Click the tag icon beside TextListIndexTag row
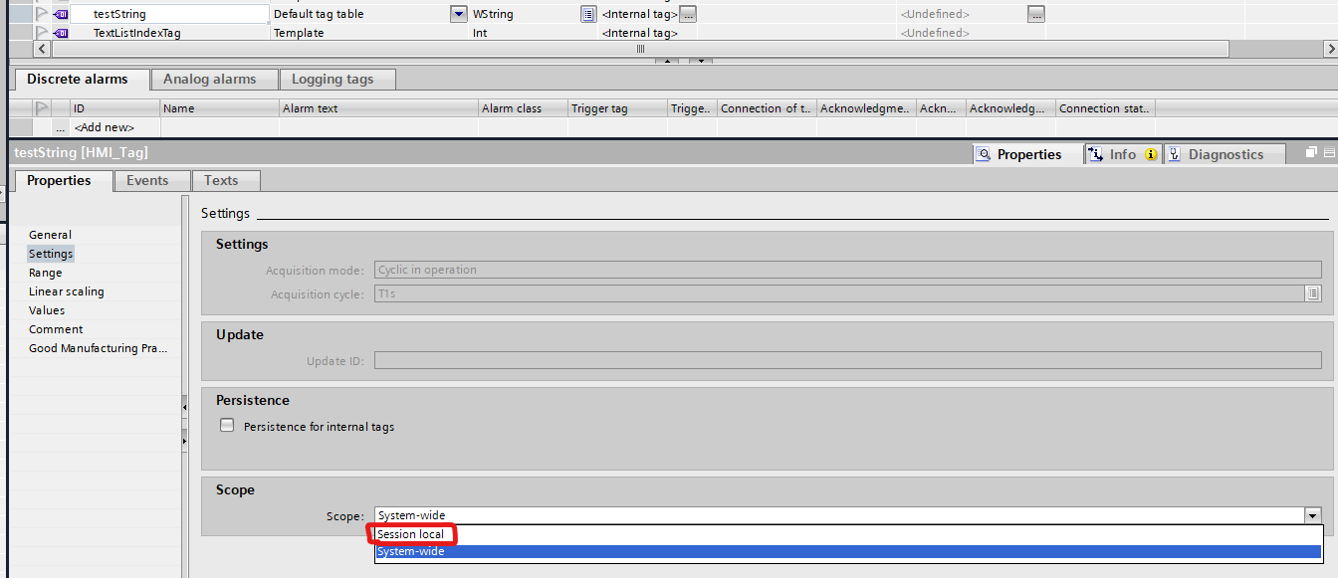Screen dimensions: 1338x578 [62, 33]
